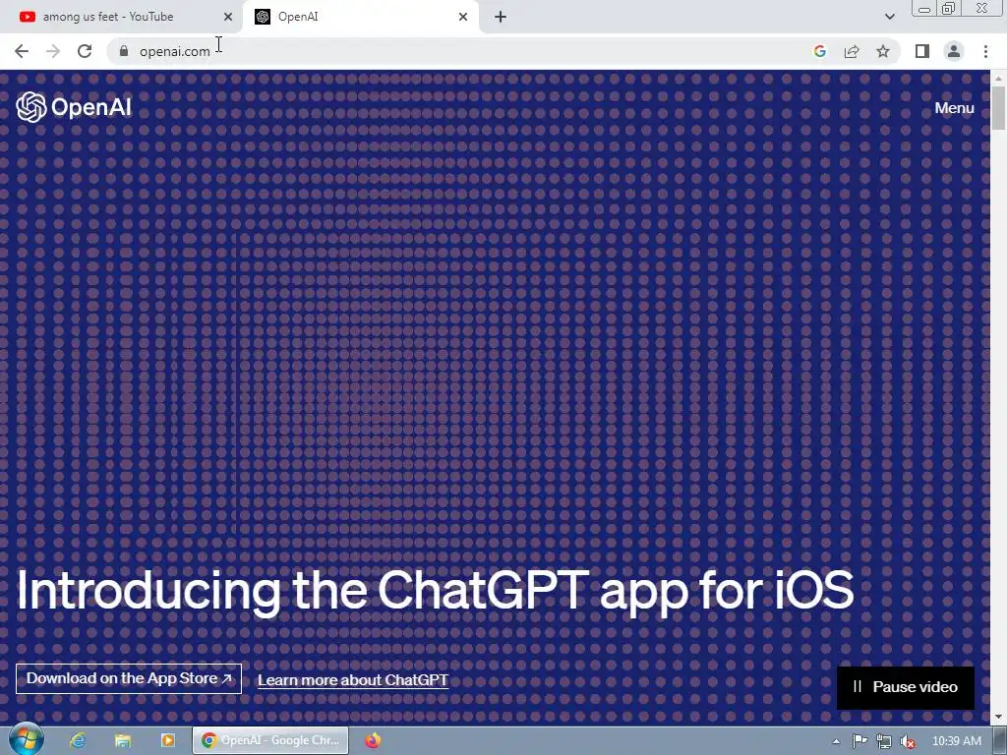Screen dimensions: 1007x755
Task: Click the network tray icon
Action: pos(884,741)
